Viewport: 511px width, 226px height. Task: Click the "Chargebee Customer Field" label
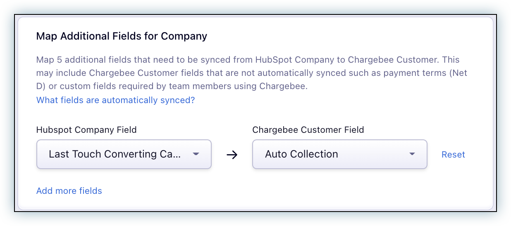tap(308, 130)
